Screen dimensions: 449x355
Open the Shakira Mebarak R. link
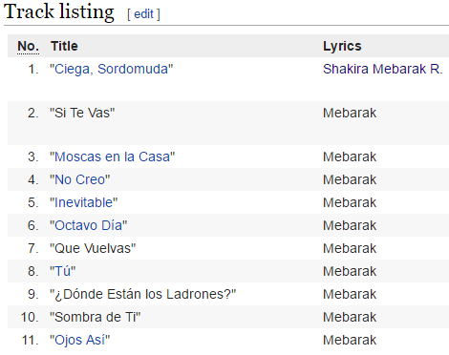(x=383, y=69)
